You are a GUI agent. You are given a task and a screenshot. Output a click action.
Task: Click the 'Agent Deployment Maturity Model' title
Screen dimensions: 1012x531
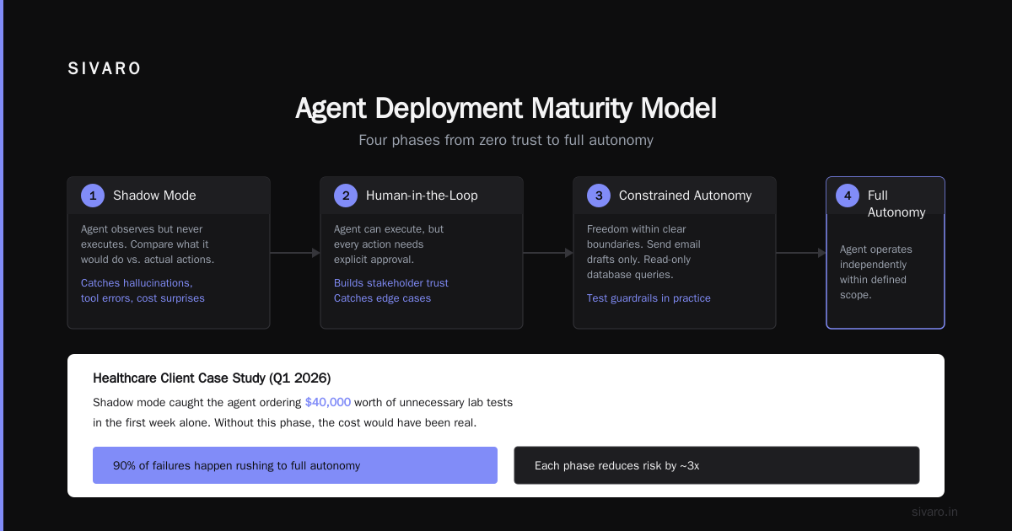click(x=506, y=109)
